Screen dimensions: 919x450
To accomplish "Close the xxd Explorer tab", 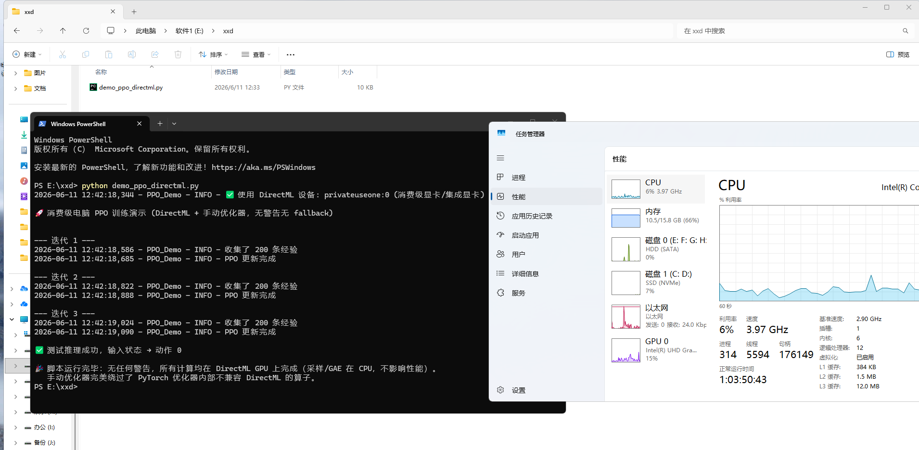I will (113, 12).
